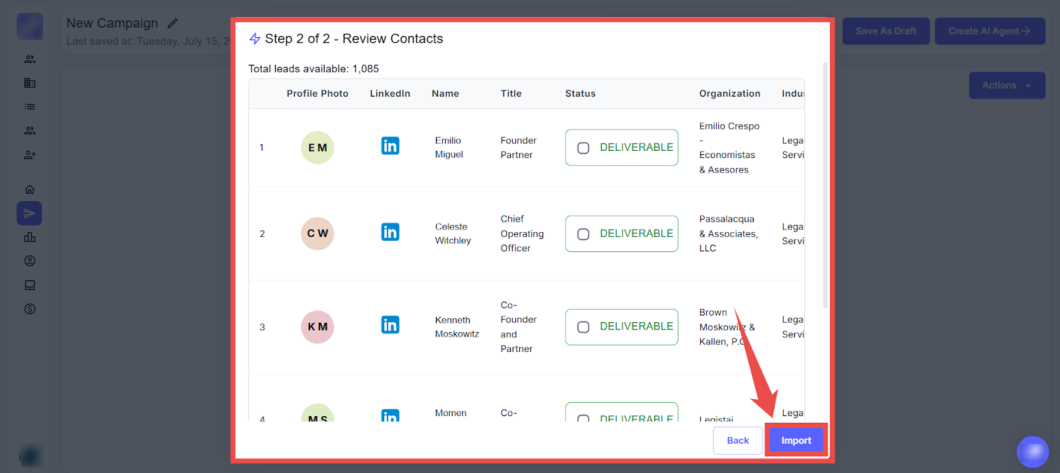Viewport: 1060px width, 473px height.
Task: Open the dollar billing icon in sidebar
Action: tap(30, 309)
